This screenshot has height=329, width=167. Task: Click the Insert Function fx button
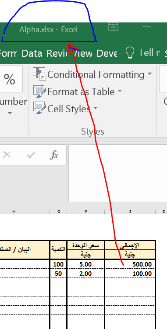coord(54,155)
